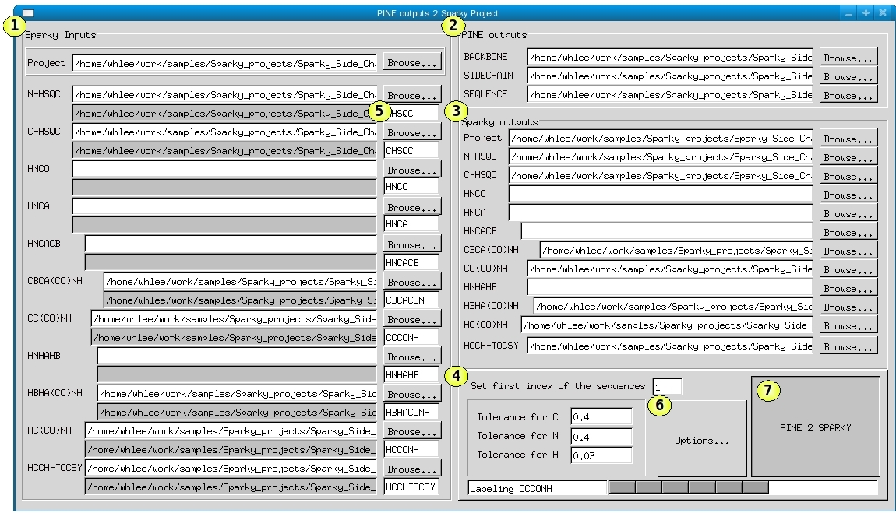The image size is (896, 513).
Task: Click the empty HNCO input path field
Action: (224, 169)
